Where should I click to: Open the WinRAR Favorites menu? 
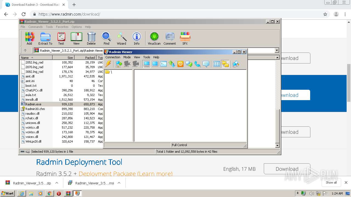coord(62,27)
